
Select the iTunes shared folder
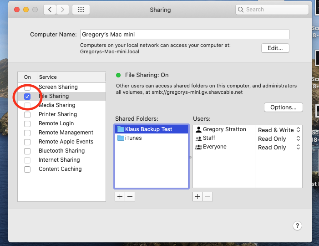pos(133,138)
